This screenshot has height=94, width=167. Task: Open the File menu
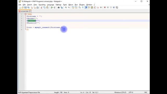(x=20, y=5)
